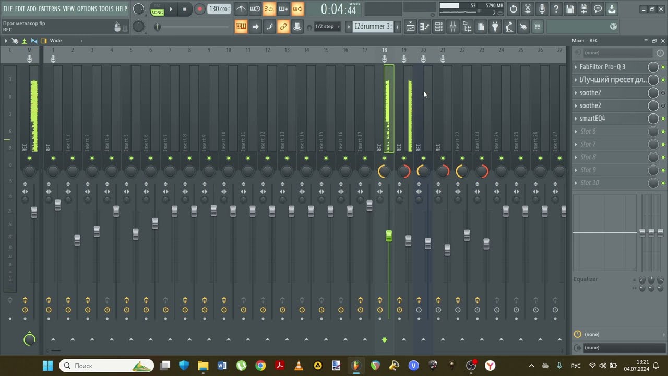Toggle the mixer view icon

coord(453,27)
